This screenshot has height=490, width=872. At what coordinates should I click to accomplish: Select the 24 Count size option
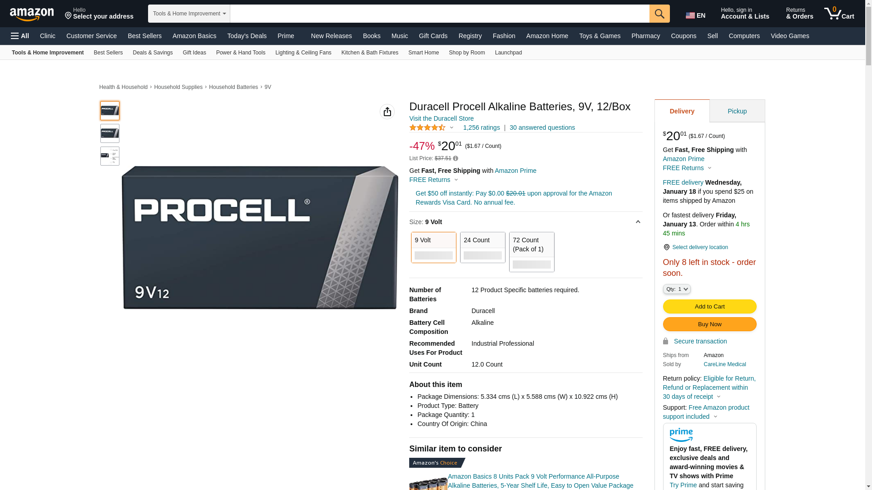pos(482,247)
